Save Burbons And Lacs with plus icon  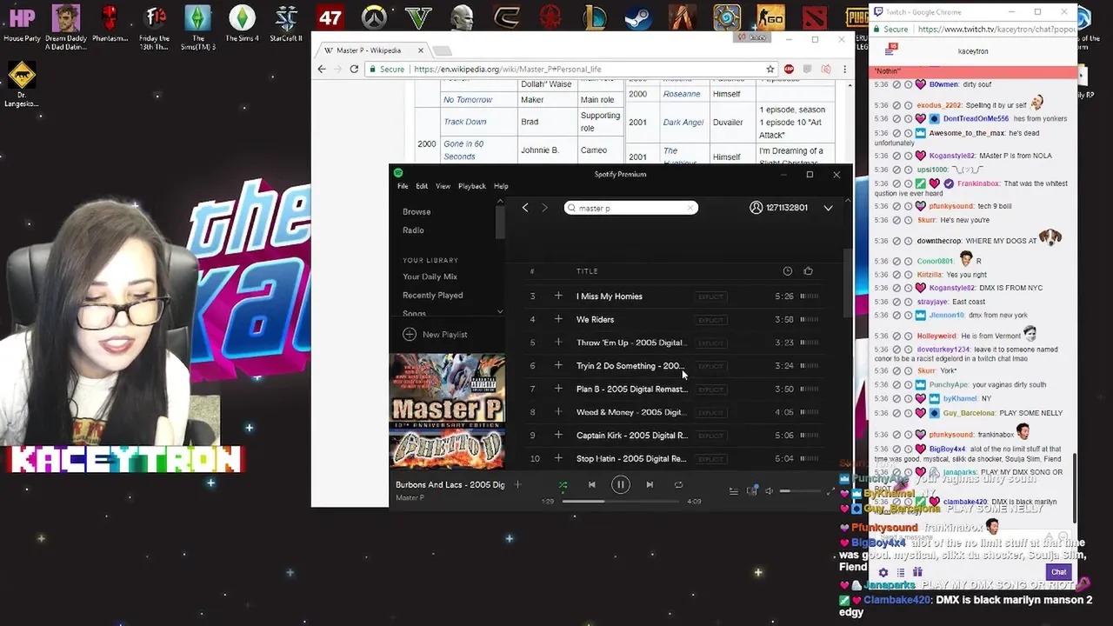[x=517, y=484]
